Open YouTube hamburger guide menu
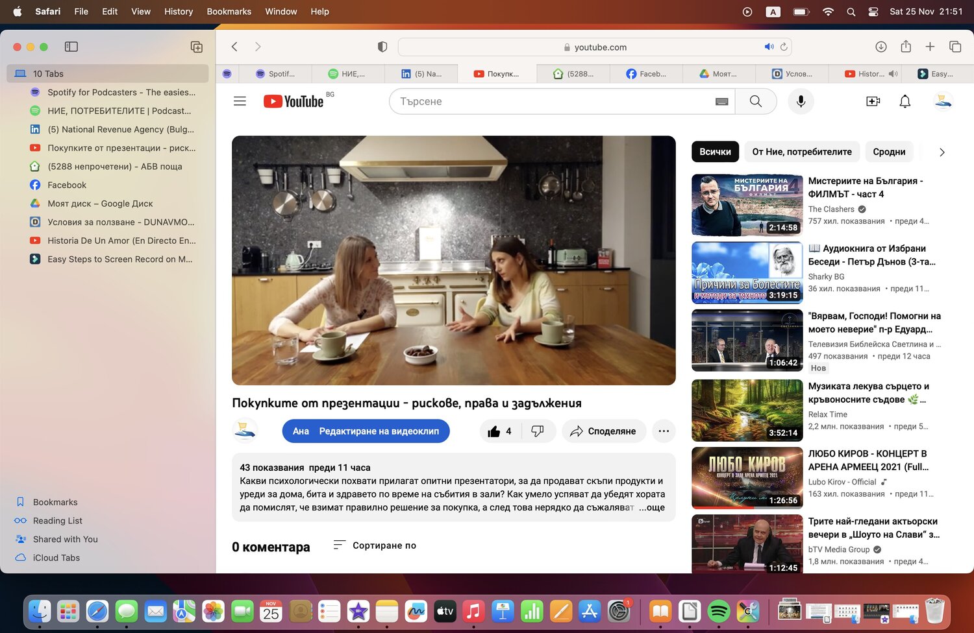Image resolution: width=974 pixels, height=633 pixels. (240, 101)
